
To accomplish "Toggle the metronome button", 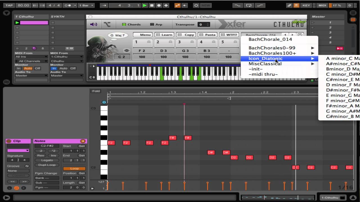I will coord(68,5).
